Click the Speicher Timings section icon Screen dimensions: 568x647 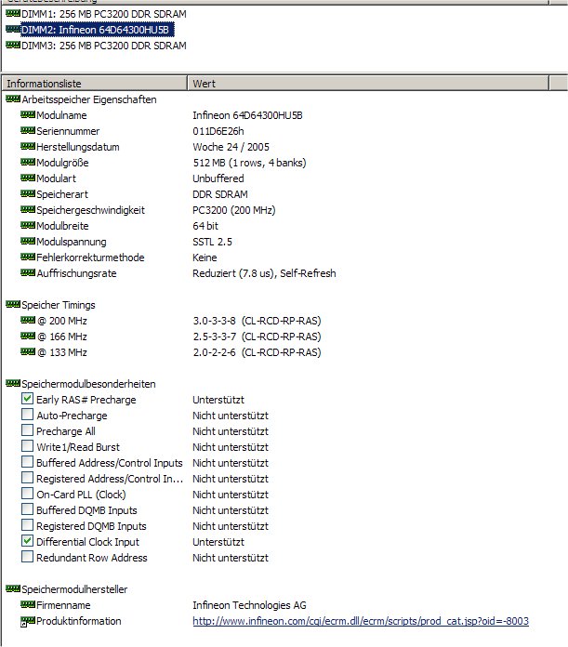point(13,305)
